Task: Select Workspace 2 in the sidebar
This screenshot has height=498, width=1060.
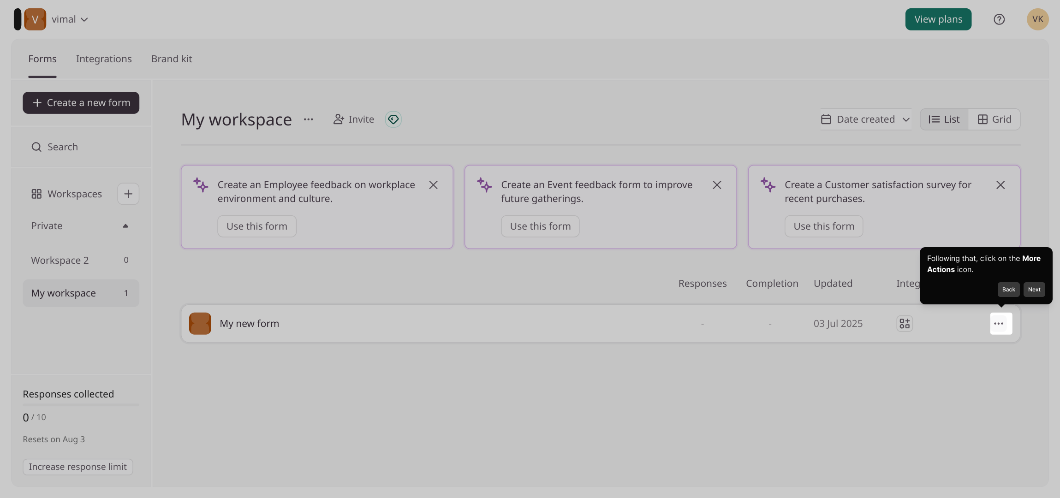Action: 81,260
